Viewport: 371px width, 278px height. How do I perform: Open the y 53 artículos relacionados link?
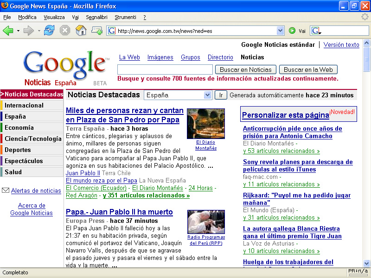coord(281,151)
